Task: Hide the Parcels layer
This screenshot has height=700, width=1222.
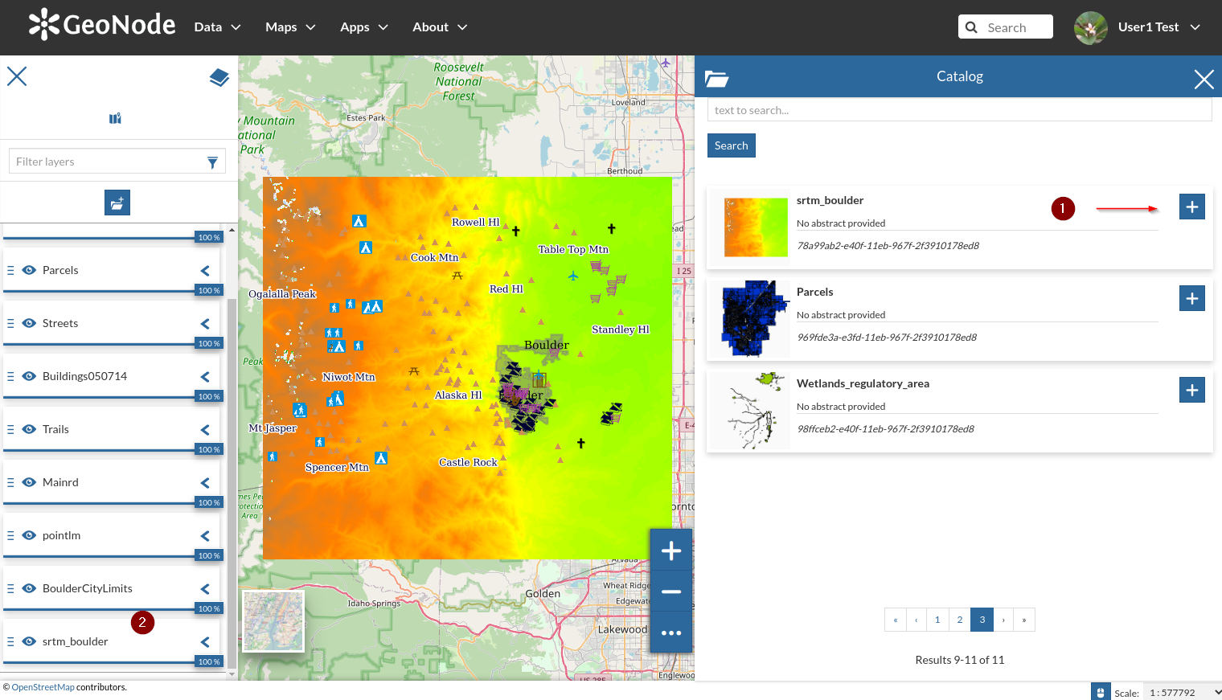Action: (29, 270)
